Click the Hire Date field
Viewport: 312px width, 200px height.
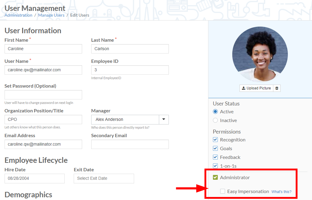click(35, 179)
